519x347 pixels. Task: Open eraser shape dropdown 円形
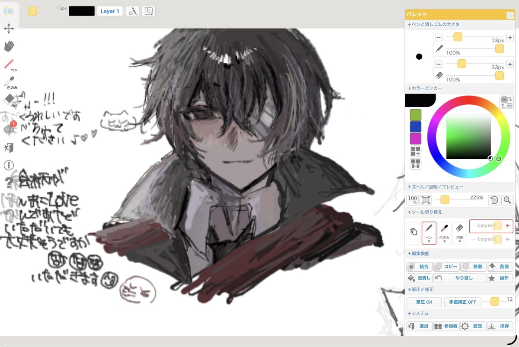click(x=459, y=241)
